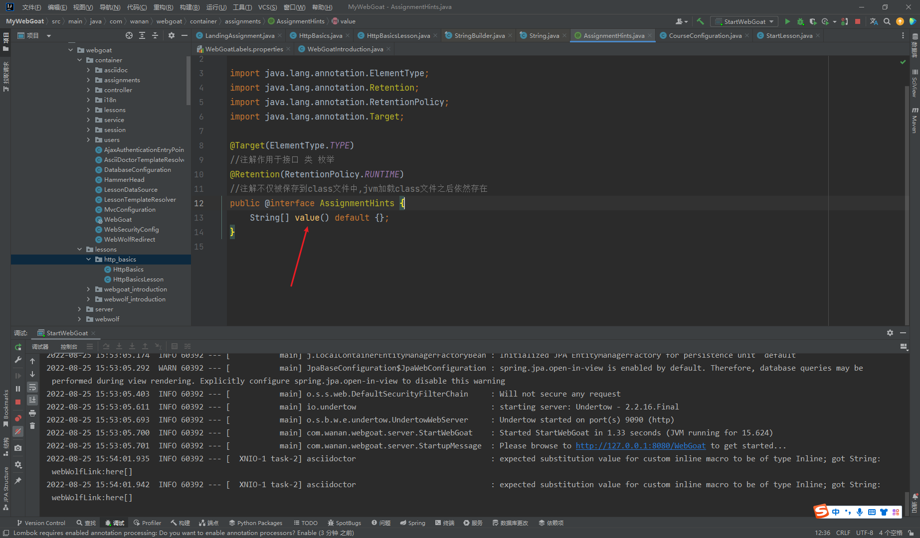The height and width of the screenshot is (538, 920).
Task: View breakpoints with the double red circles icon
Action: pos(18,418)
